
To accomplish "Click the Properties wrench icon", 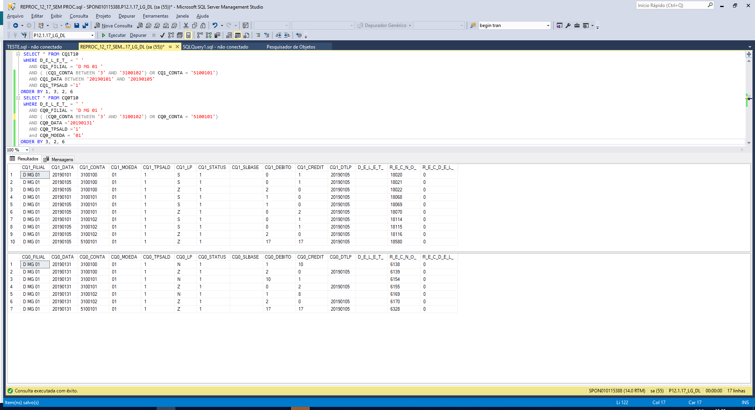I will click(x=568, y=25).
